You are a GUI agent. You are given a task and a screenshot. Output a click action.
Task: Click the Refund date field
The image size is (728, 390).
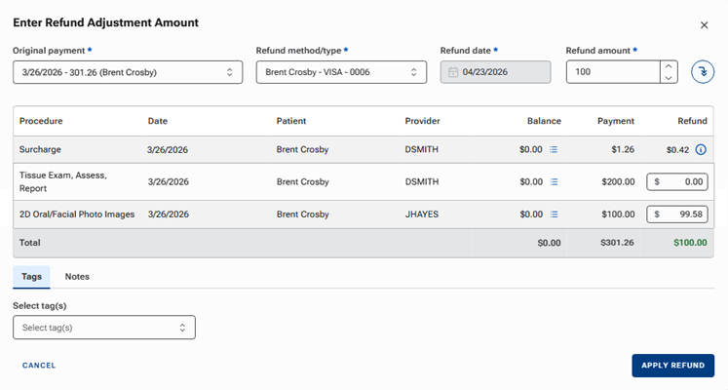[x=495, y=72]
